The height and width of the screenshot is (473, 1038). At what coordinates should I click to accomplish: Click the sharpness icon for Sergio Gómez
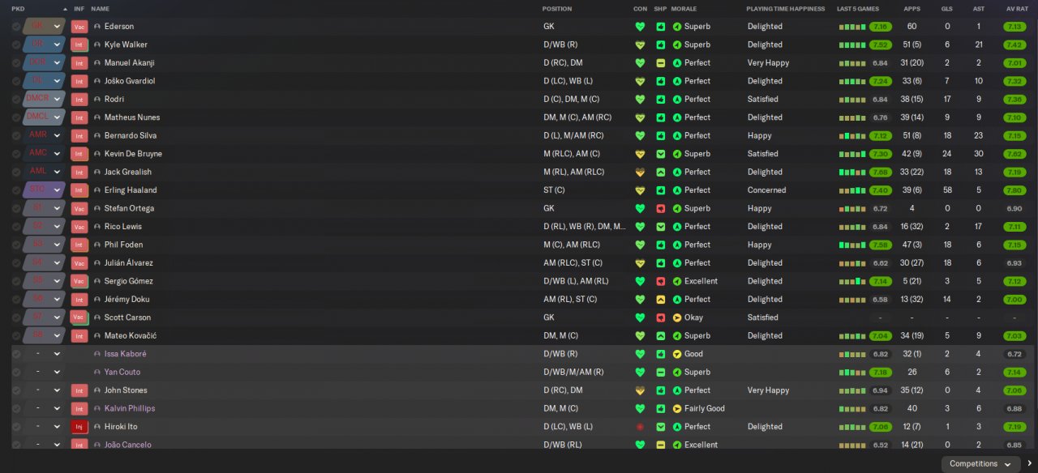661,281
